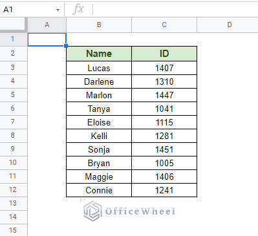Viewport: 258px width, 236px height.
Task: Click into the formula bar input
Action: 175,10
